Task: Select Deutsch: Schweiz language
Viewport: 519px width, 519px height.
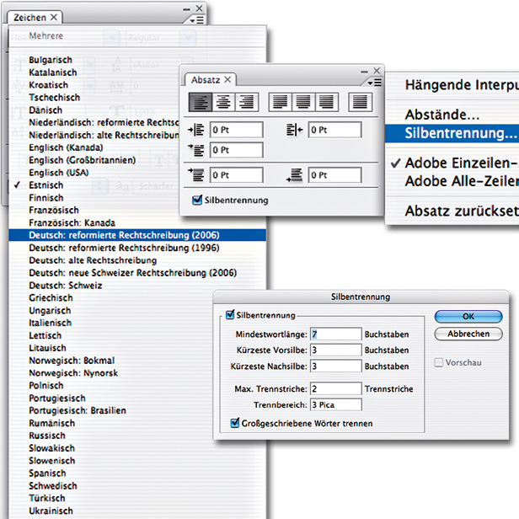Action: [x=137, y=286]
